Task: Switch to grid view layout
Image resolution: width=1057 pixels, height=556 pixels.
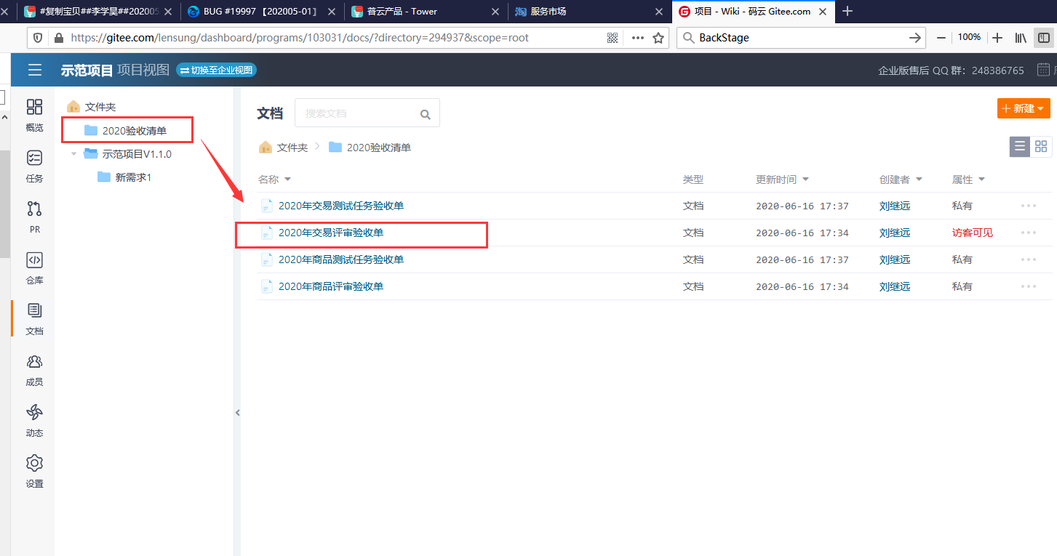Action: click(1041, 146)
